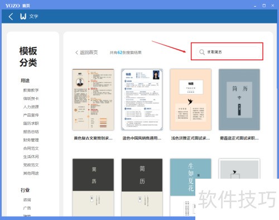Open 信纸贺卡 category

(x=31, y=98)
